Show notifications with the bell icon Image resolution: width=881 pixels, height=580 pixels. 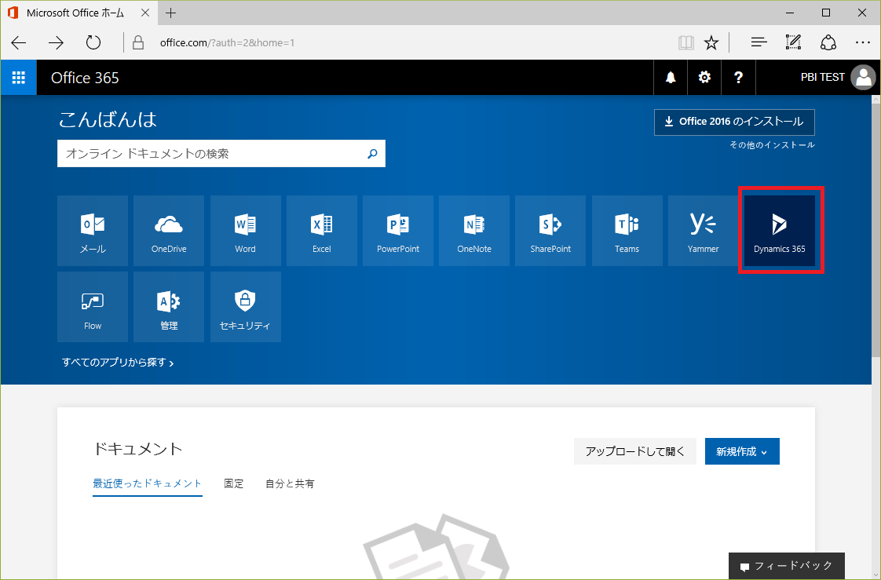(x=671, y=78)
